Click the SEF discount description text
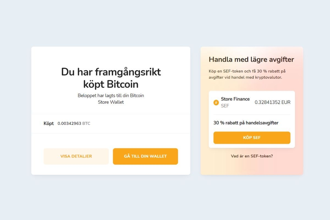This screenshot has width=330, height=220. (248, 74)
